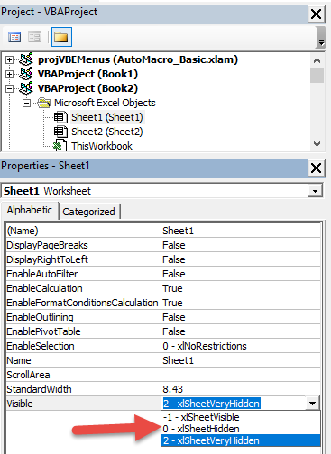Open the Sheet1 Worksheet object dropdown

[x=315, y=191]
